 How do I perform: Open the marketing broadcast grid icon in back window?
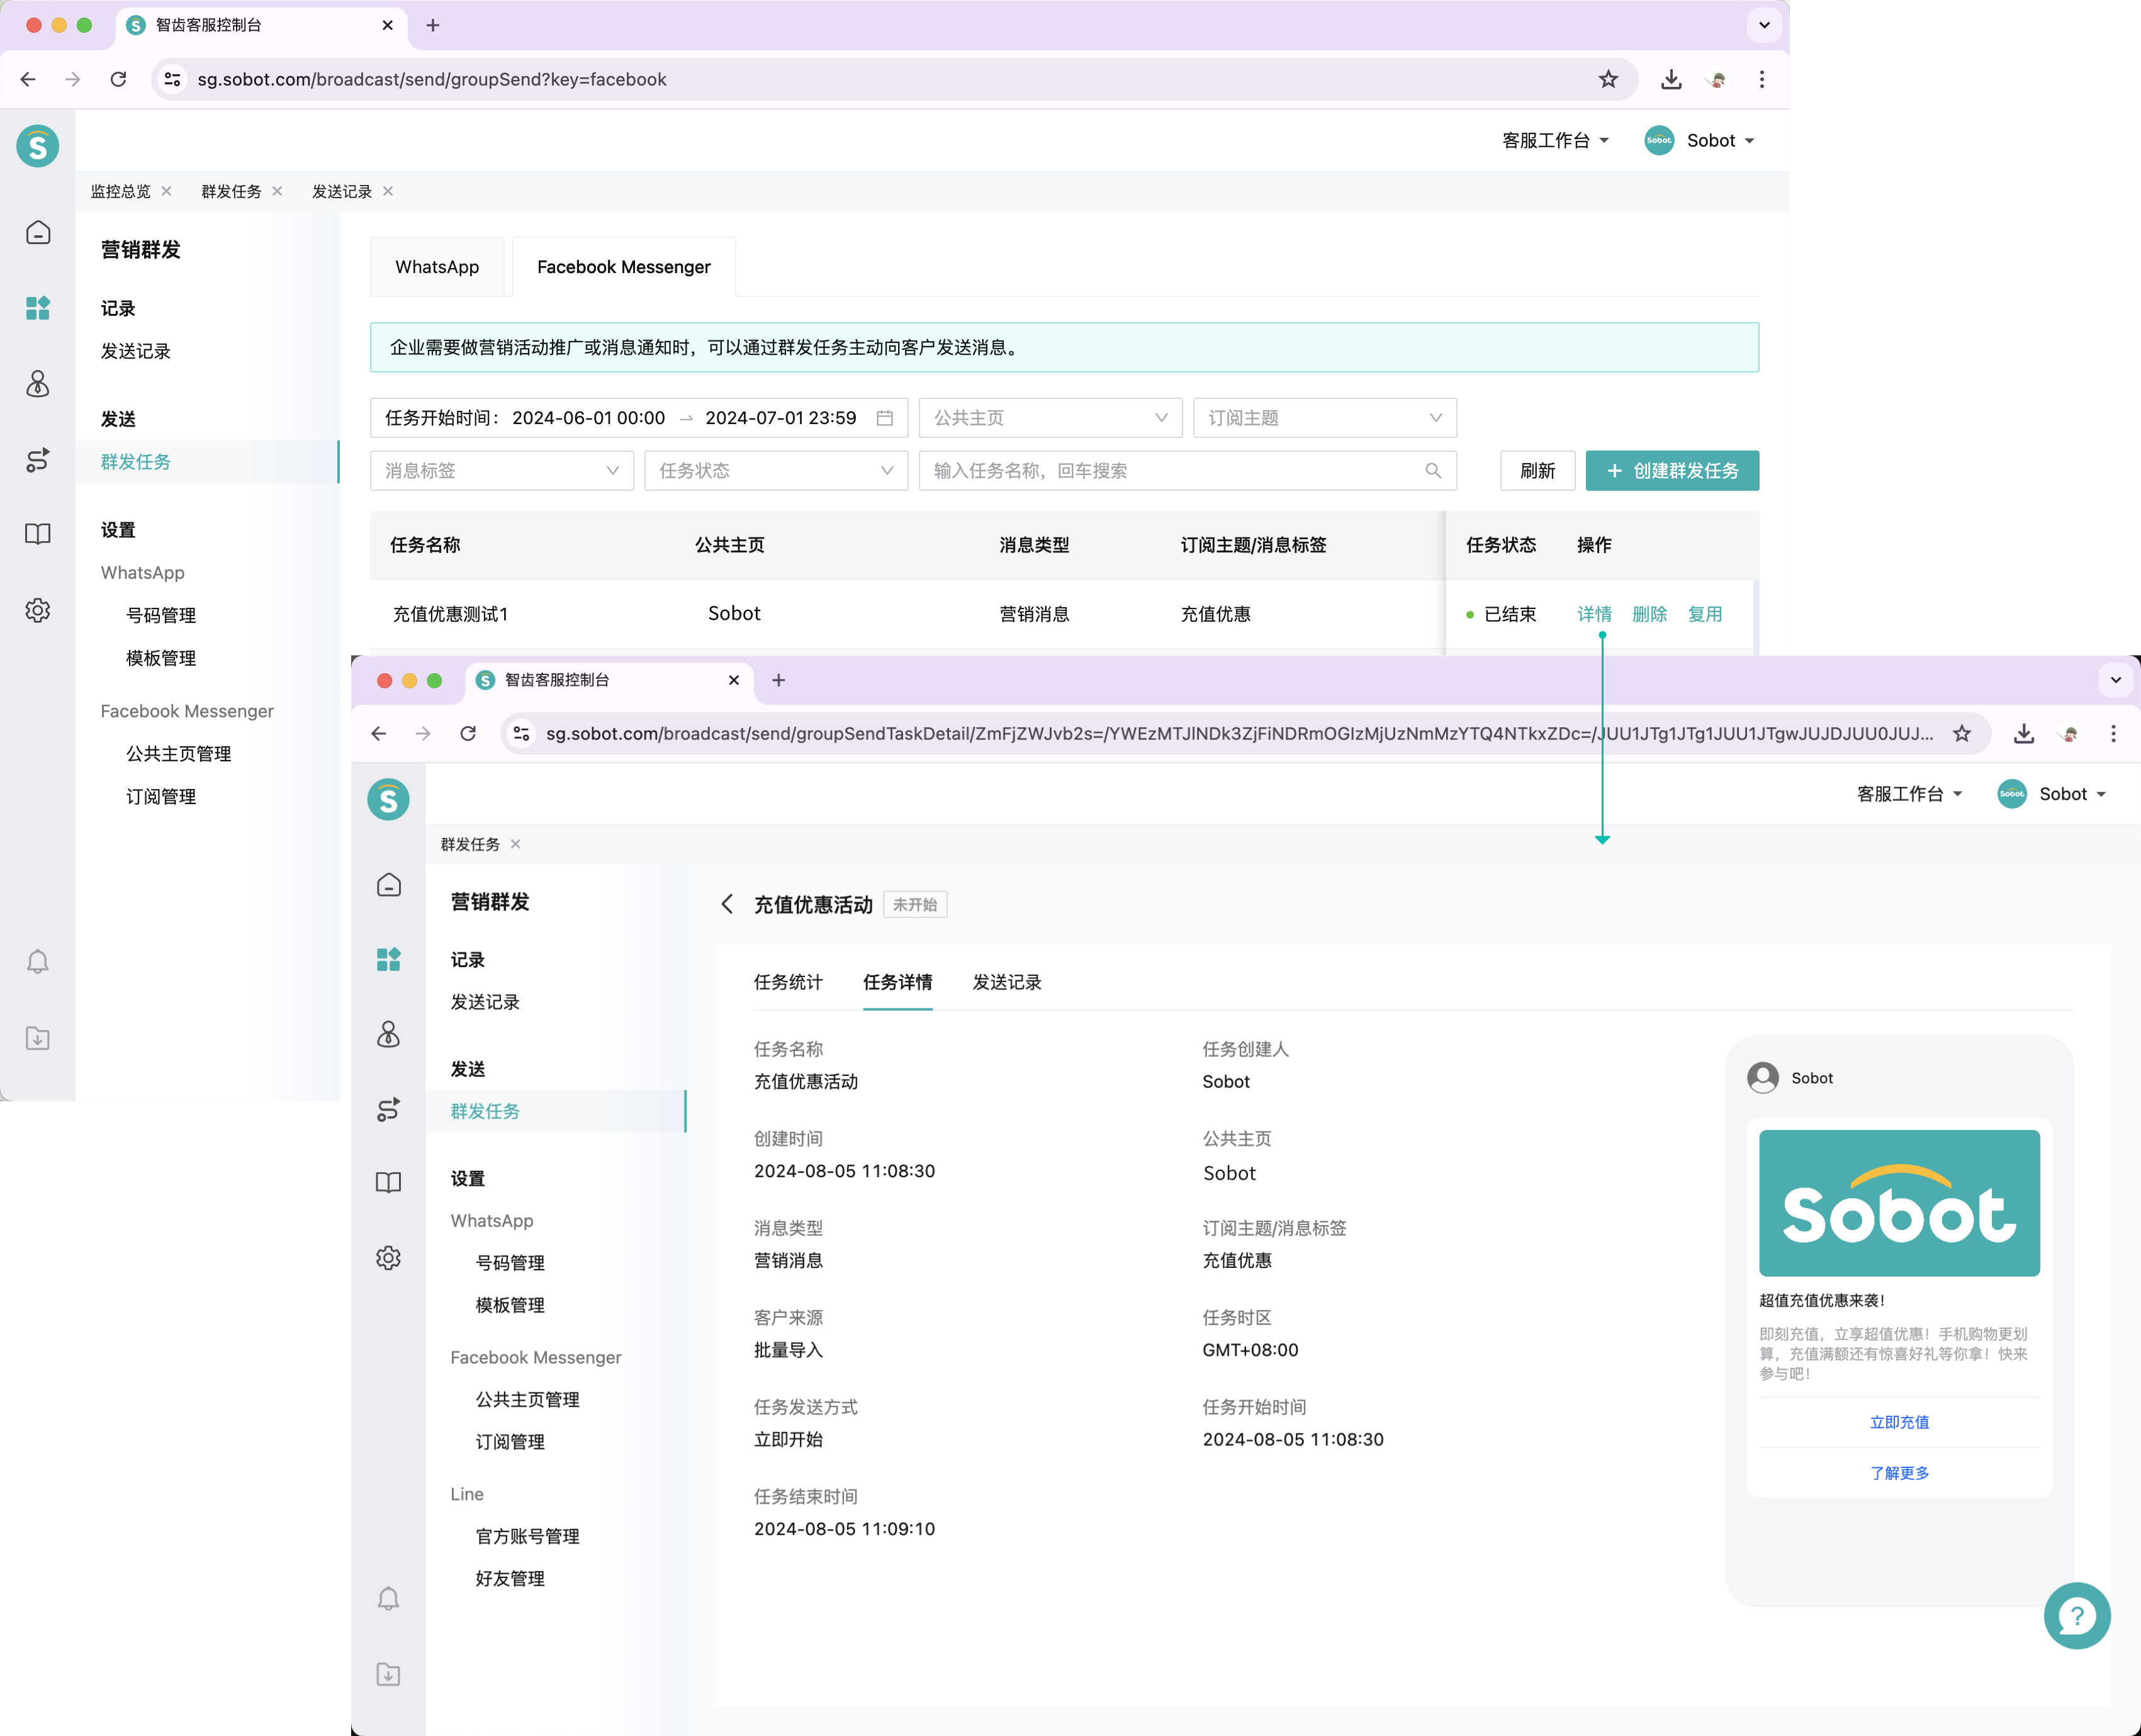point(38,308)
